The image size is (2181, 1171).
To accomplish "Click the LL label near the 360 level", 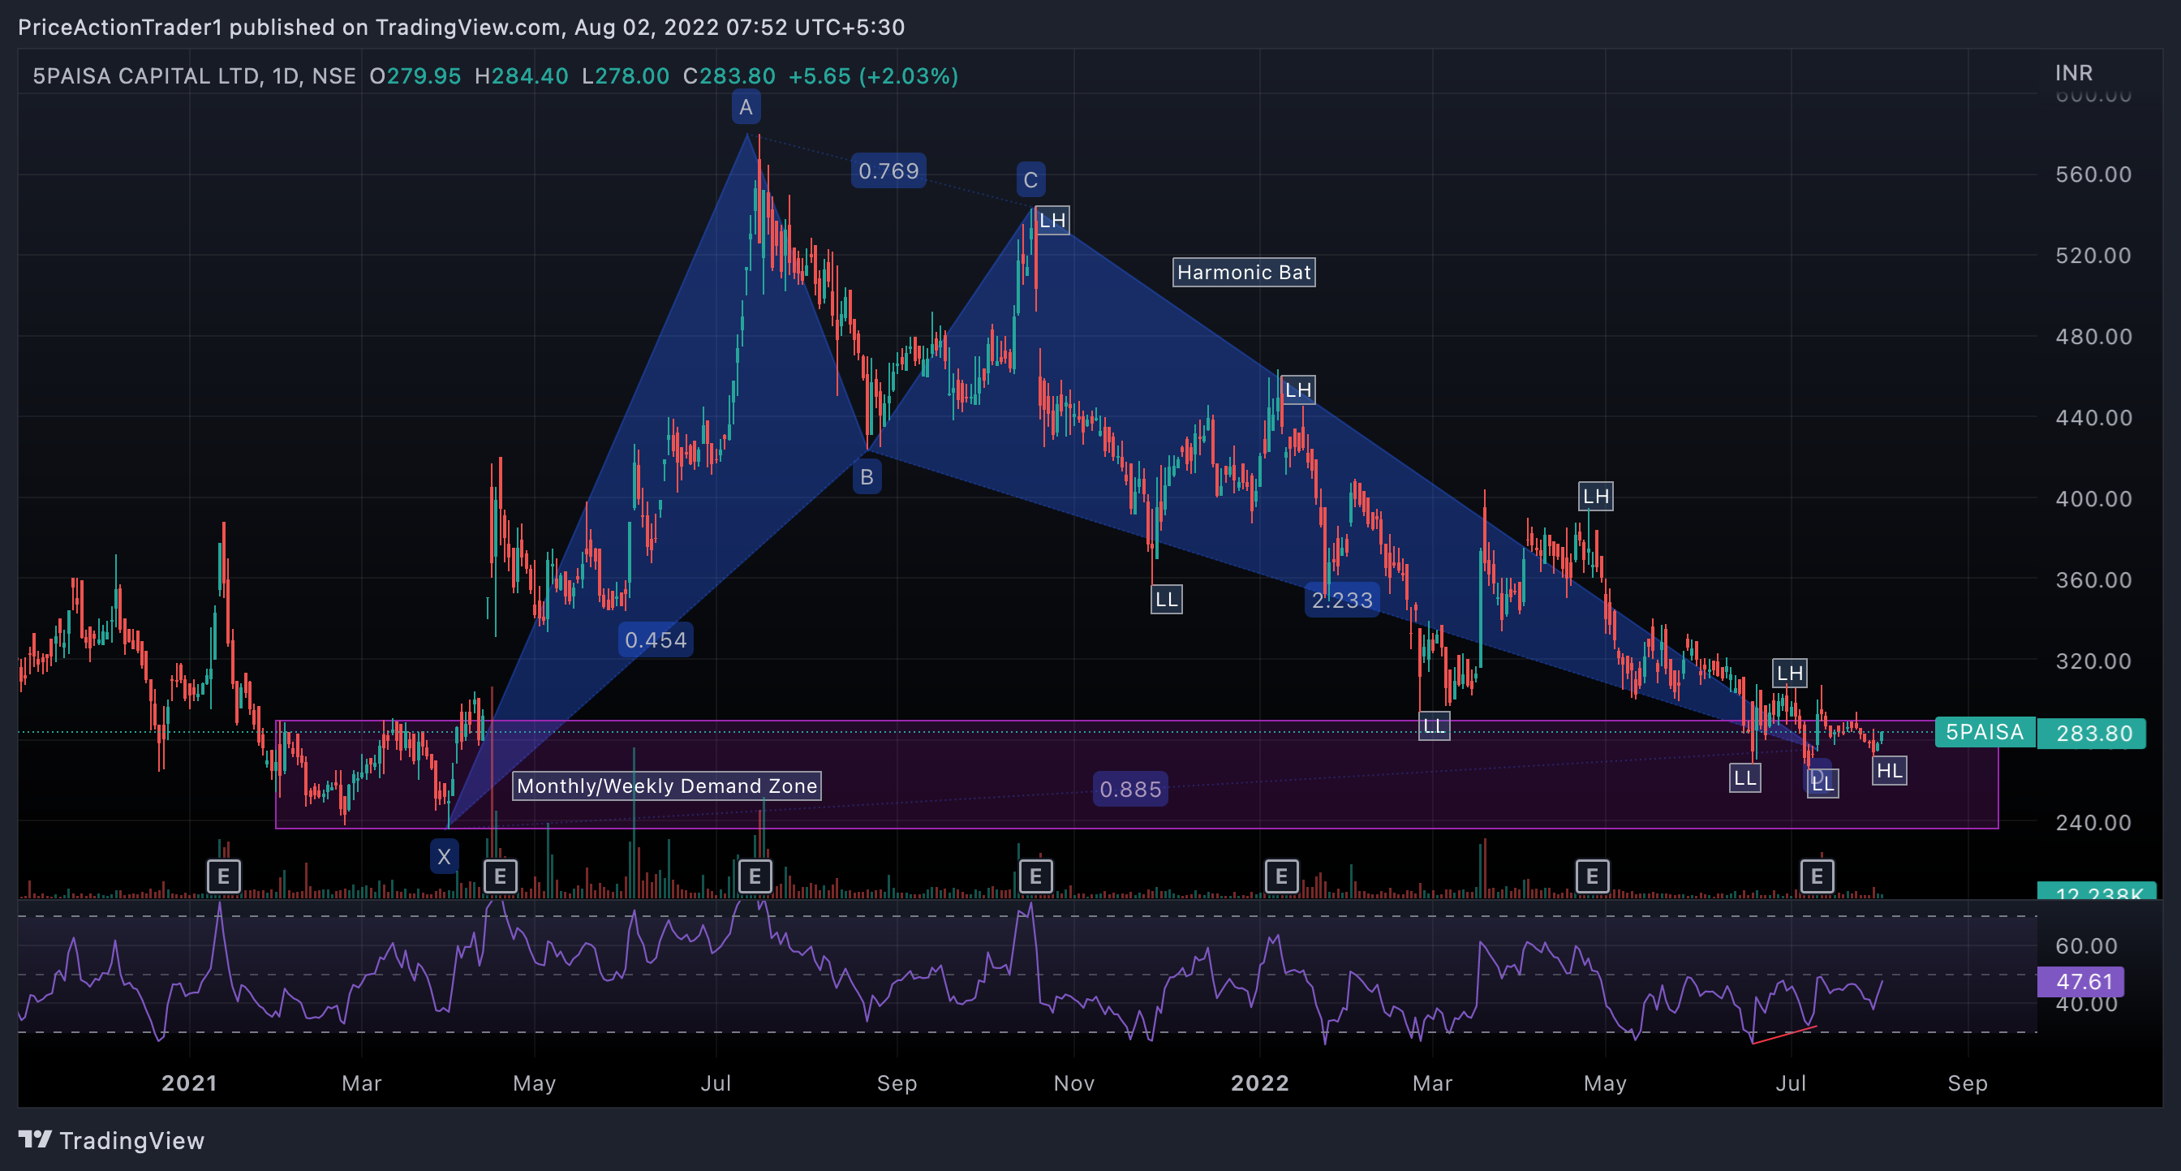I will tap(1167, 600).
